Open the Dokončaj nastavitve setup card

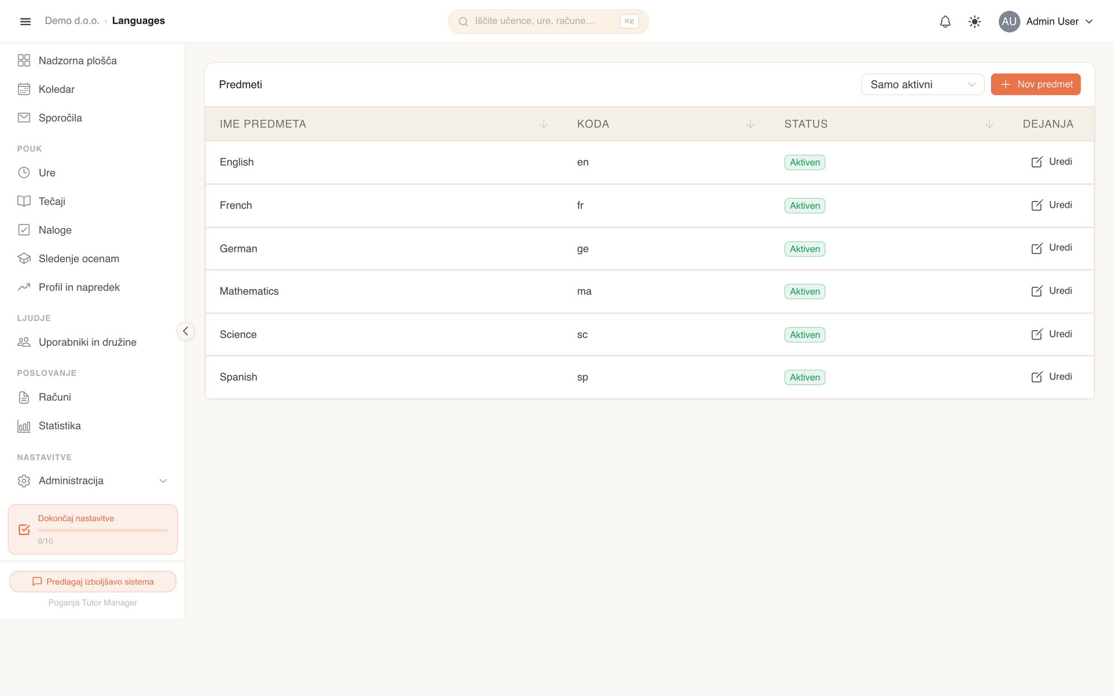(93, 529)
